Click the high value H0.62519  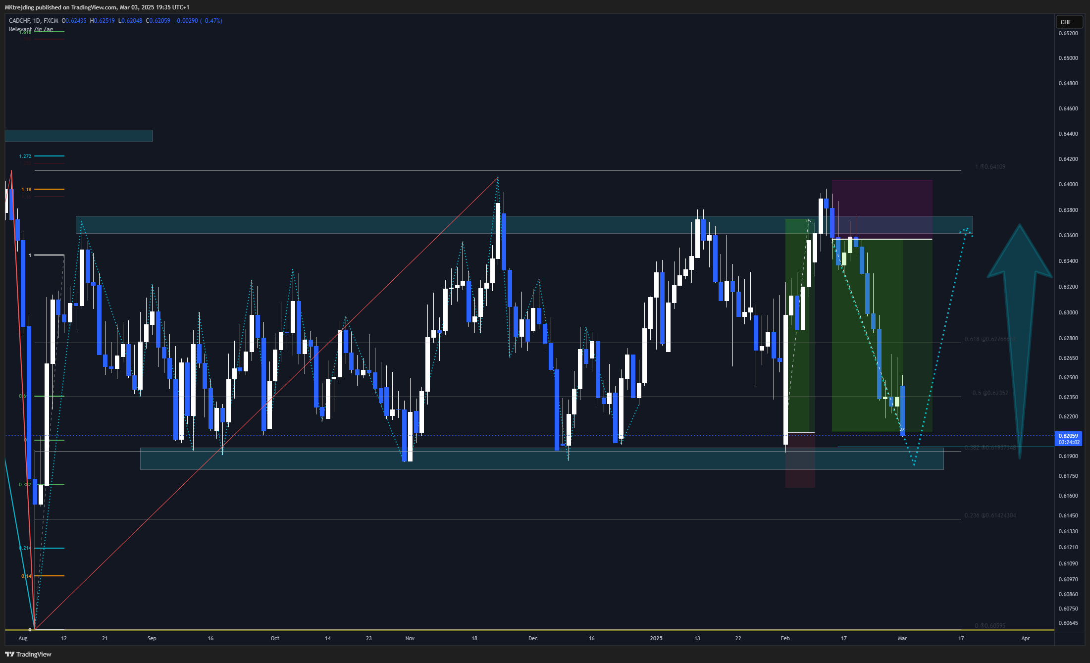tap(102, 21)
